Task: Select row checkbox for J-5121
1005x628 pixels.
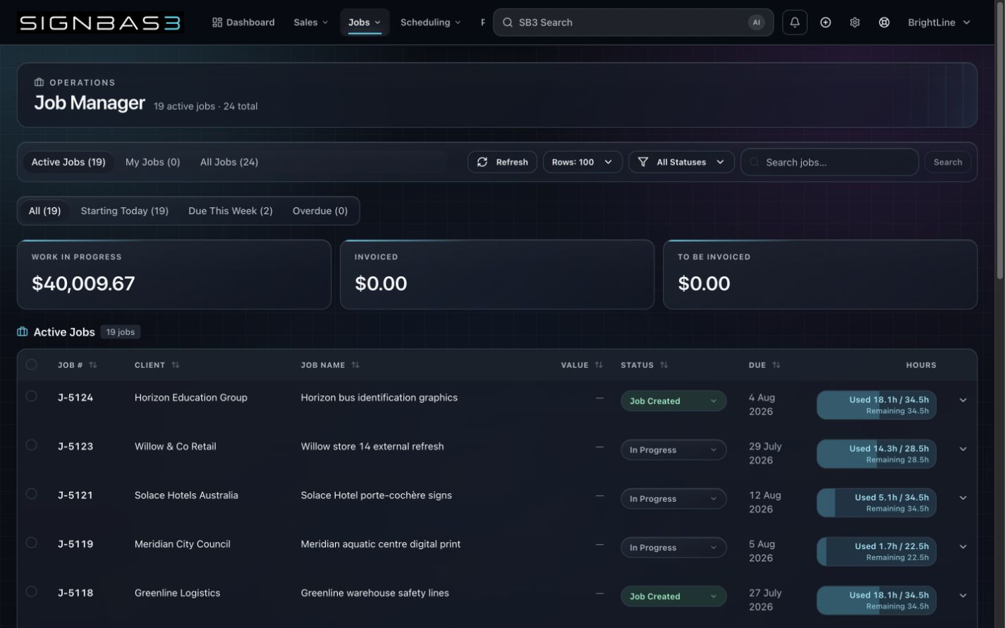Action: pyautogui.click(x=31, y=493)
